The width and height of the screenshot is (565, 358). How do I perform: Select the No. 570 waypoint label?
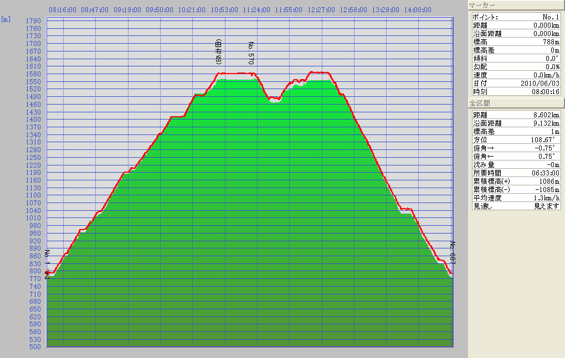[250, 54]
